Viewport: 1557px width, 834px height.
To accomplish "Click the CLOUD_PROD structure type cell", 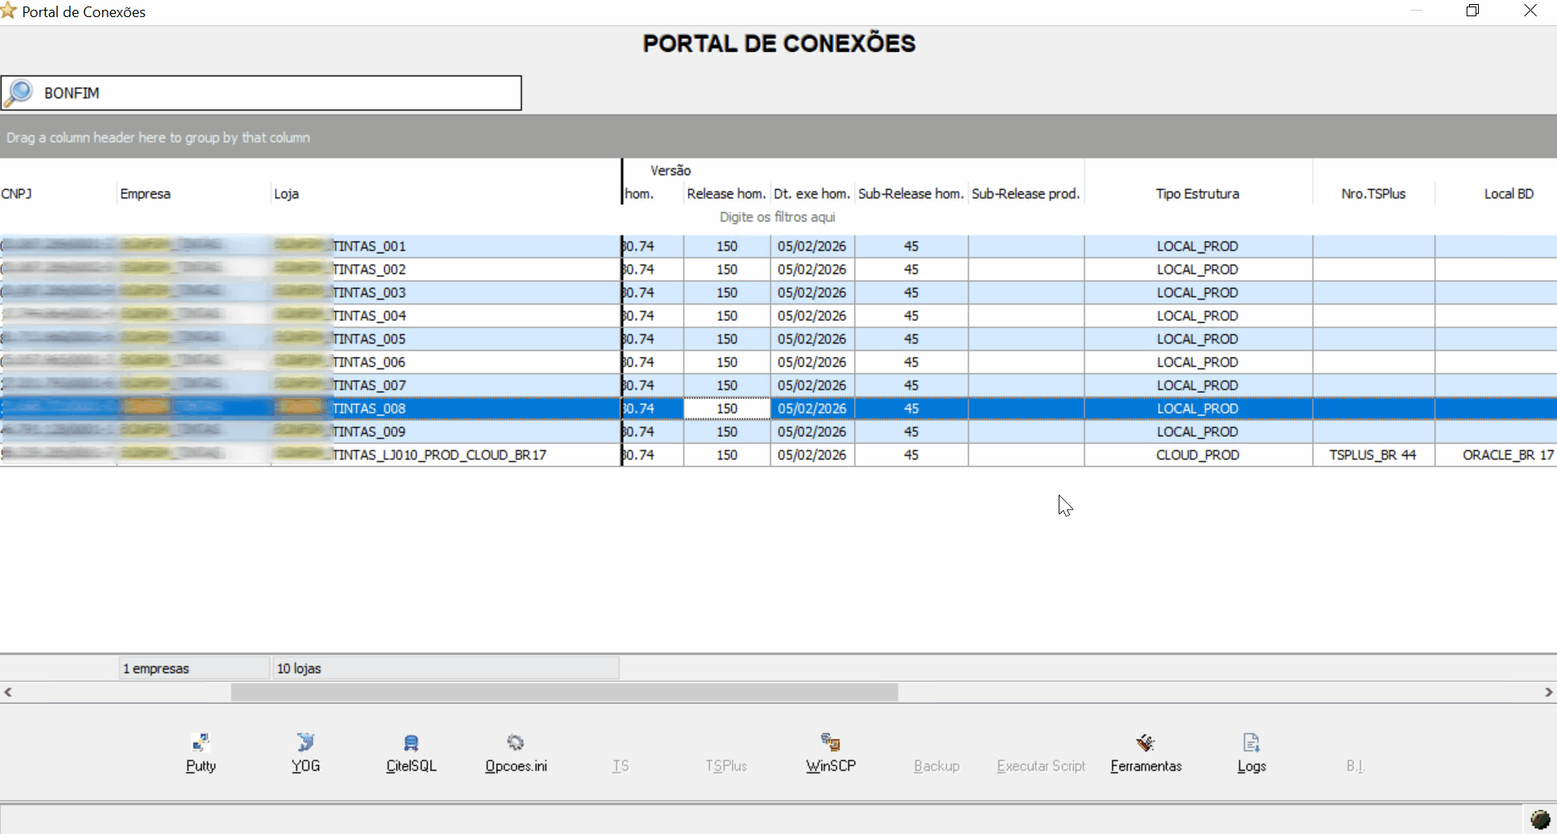I will pos(1197,455).
